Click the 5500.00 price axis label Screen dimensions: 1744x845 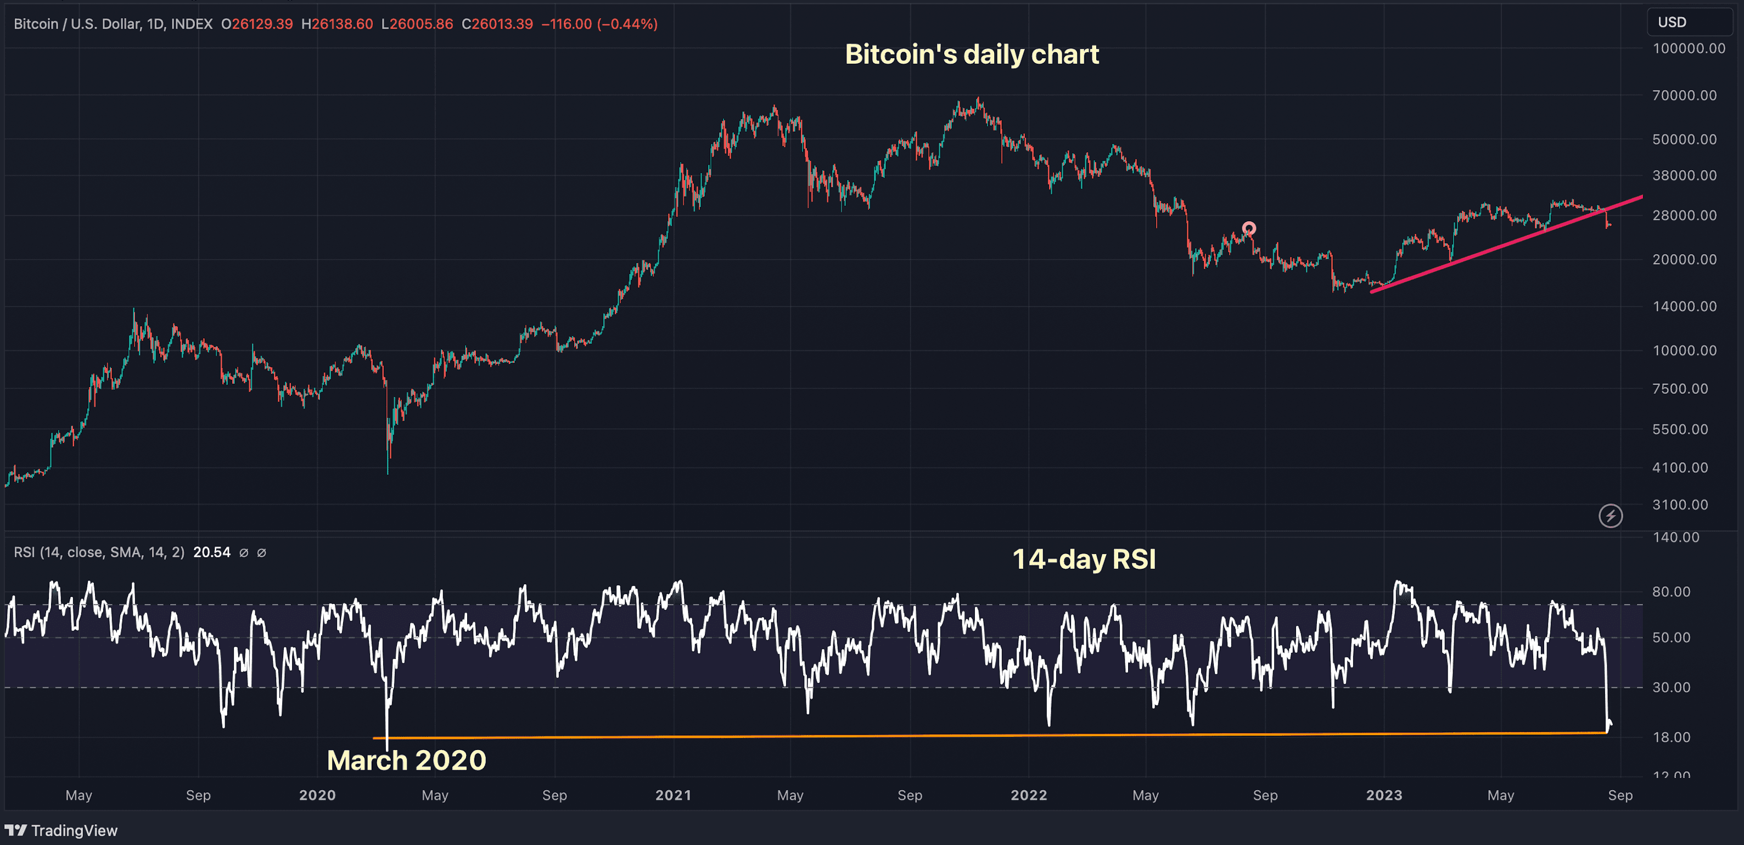pos(1680,429)
